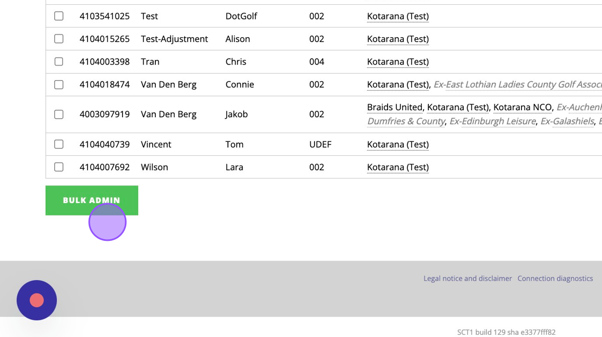Open Kotarana (Test) link in Wilson row
This screenshot has width=602, height=337.
(398, 167)
